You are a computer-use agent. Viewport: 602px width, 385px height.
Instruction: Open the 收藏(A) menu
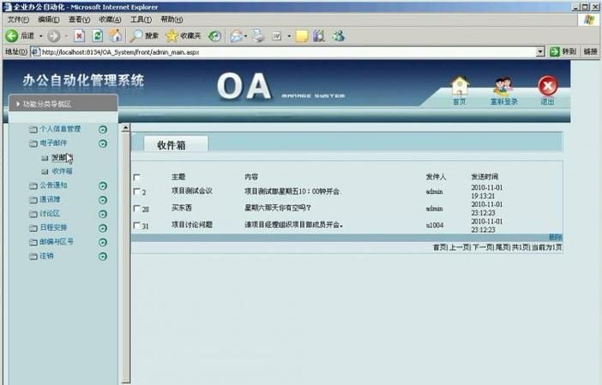tap(110, 19)
